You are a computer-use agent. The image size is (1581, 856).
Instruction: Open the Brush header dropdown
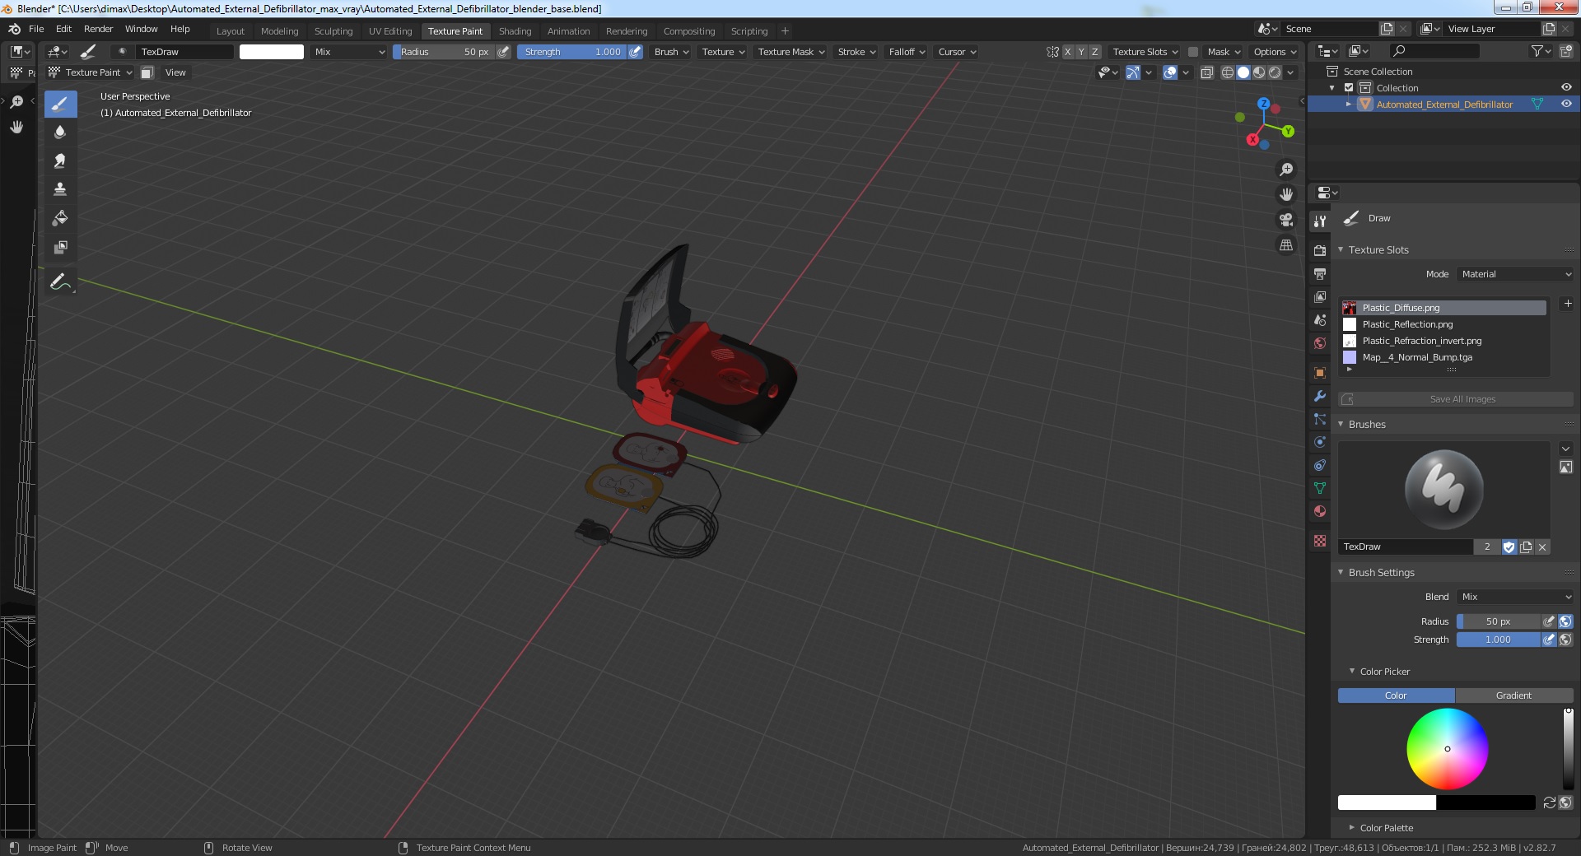click(671, 52)
